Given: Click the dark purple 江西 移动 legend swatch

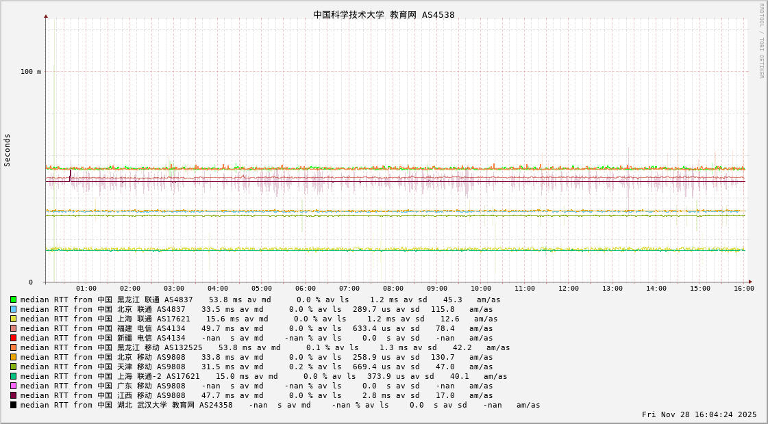Looking at the screenshot, I should (13, 395).
